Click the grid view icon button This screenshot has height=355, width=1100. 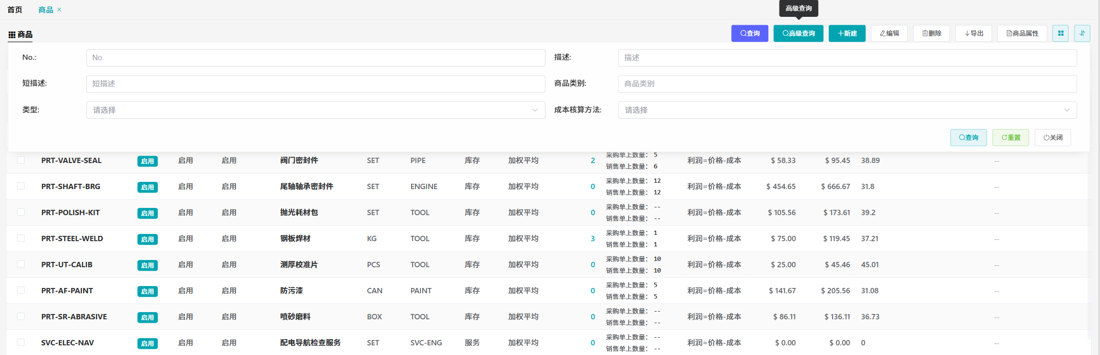pos(1060,33)
